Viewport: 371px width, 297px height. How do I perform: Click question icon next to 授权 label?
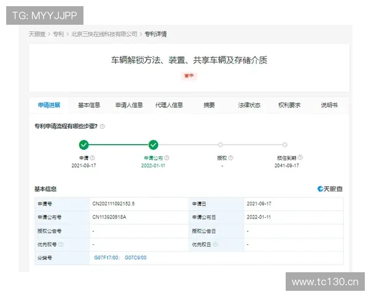[x=231, y=158]
